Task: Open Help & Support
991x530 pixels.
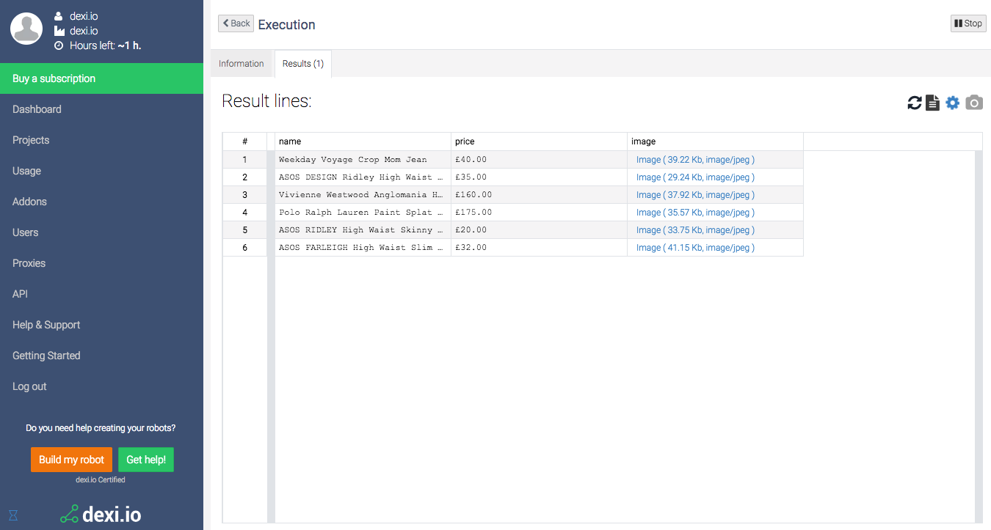Action: pyautogui.click(x=46, y=325)
